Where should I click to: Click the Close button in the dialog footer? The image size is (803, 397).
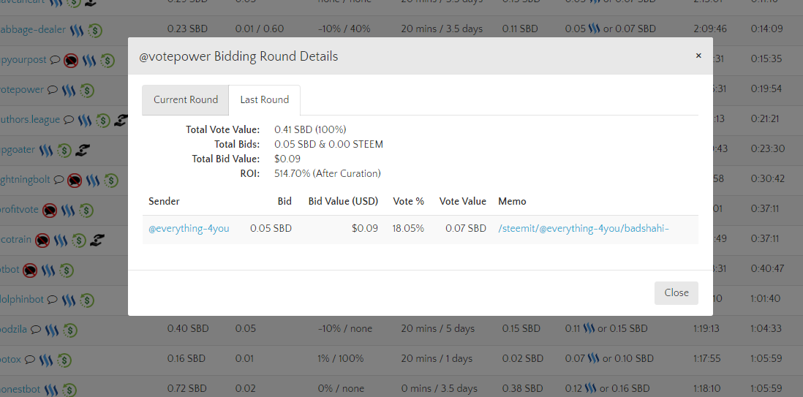(x=676, y=293)
